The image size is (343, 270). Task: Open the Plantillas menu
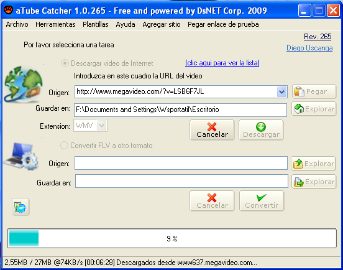coord(96,24)
